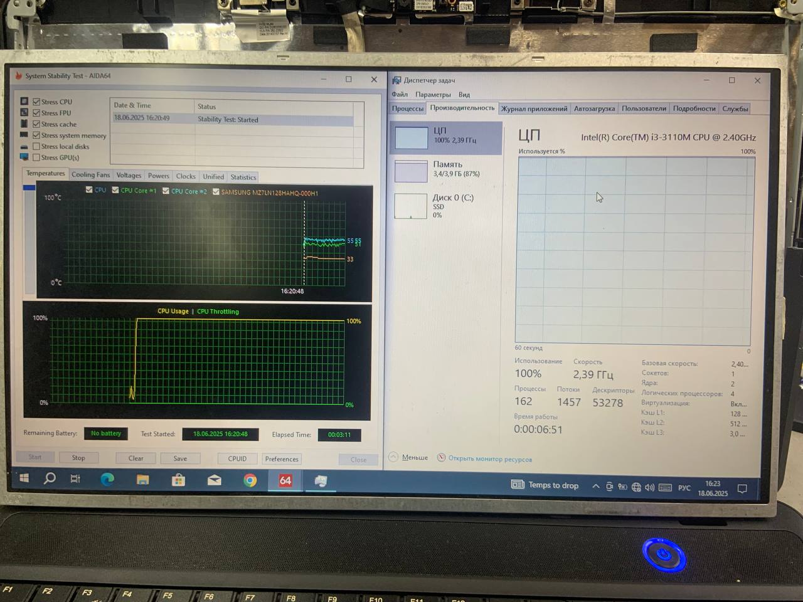Click the Windows Start button
This screenshot has height=602, width=803.
[x=24, y=478]
